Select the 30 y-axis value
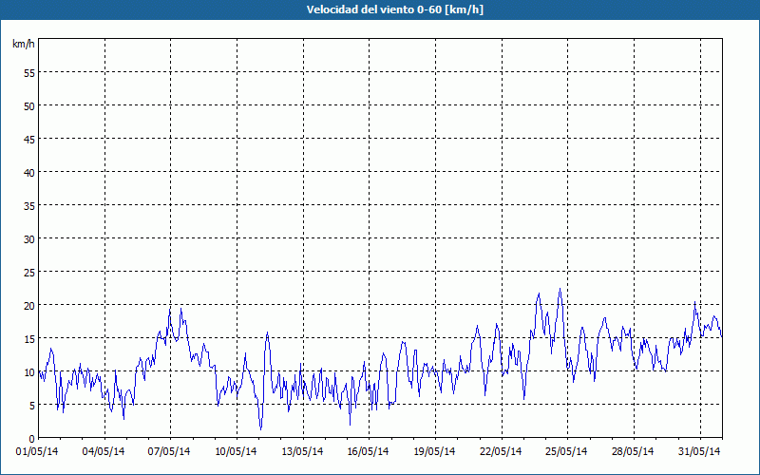The height and width of the screenshot is (475, 760). coord(29,239)
